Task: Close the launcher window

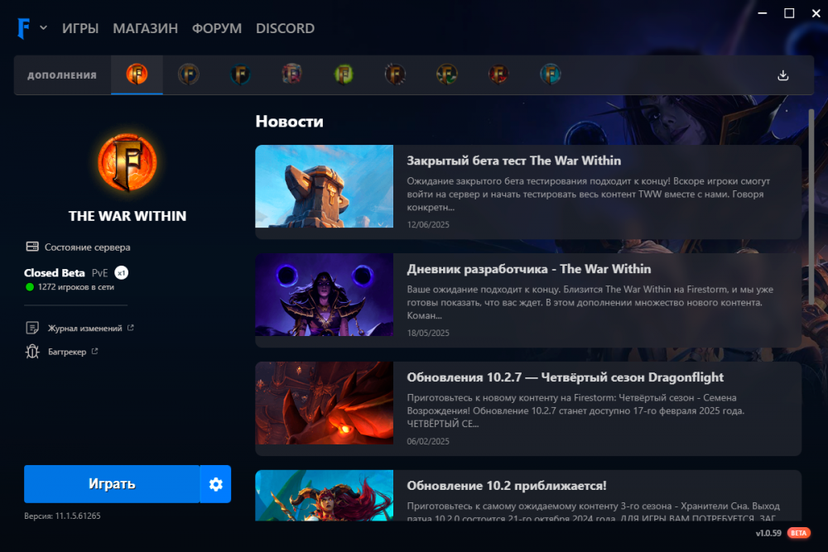Action: pos(816,13)
